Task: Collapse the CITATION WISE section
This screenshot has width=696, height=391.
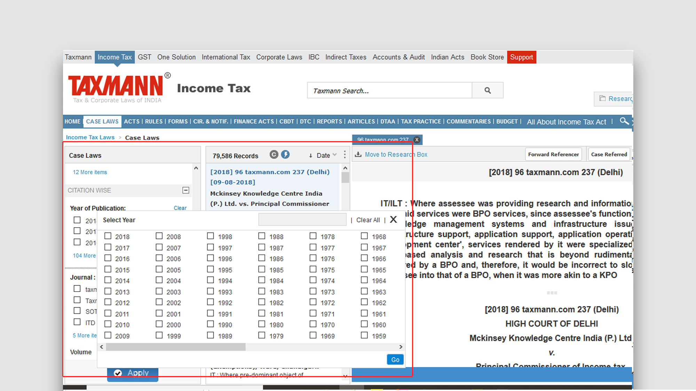Action: [186, 190]
